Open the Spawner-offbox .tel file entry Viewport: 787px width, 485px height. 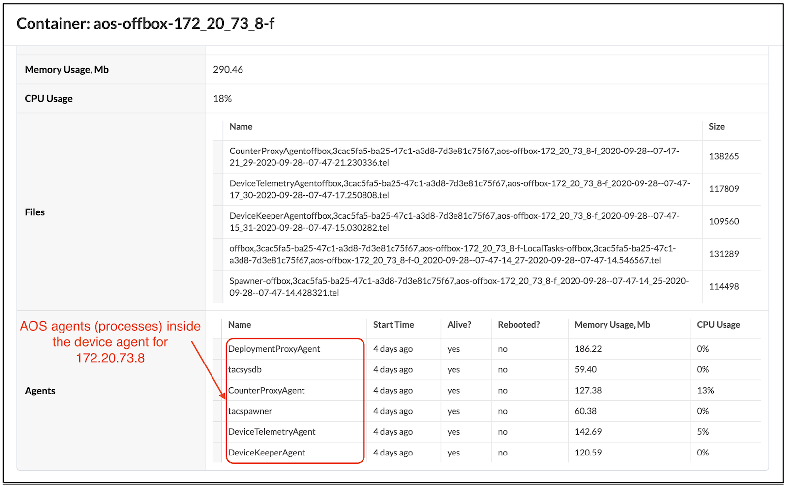[459, 286]
